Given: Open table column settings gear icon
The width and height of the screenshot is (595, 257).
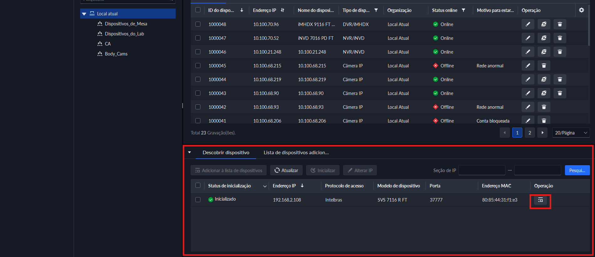Looking at the screenshot, I should [581, 10].
